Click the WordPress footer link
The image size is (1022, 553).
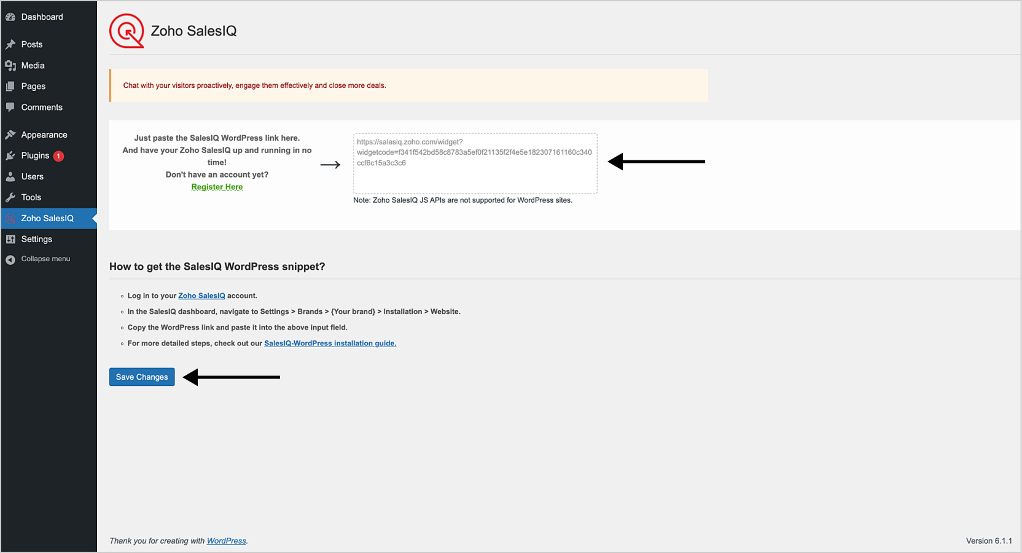click(226, 541)
